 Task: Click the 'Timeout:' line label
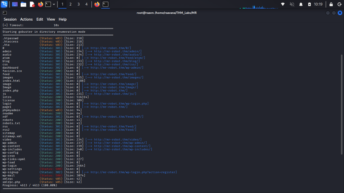point(17,25)
